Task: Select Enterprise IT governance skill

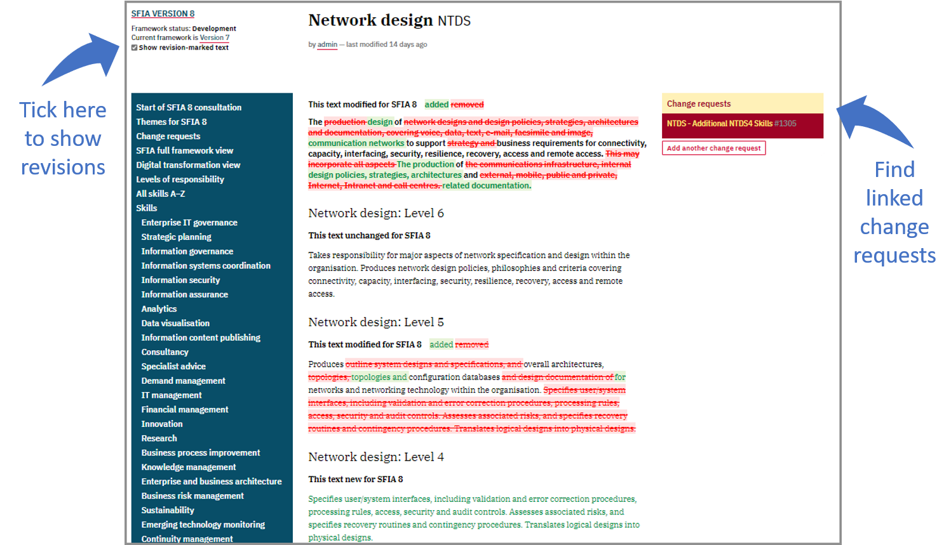Action: [x=189, y=223]
